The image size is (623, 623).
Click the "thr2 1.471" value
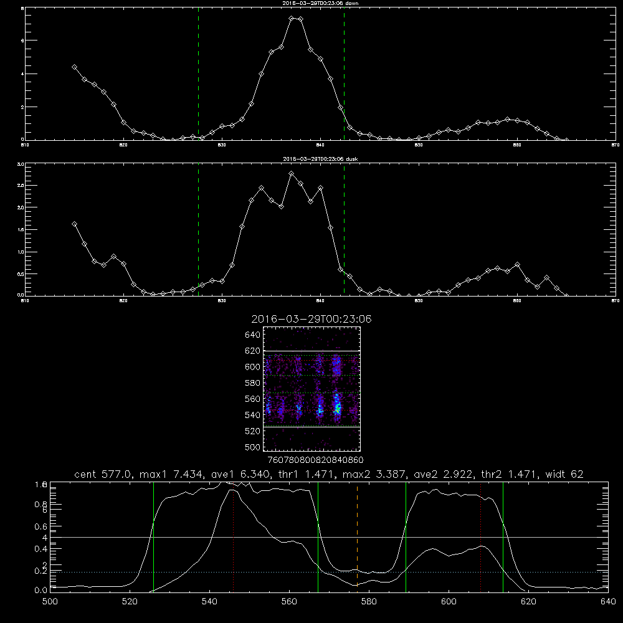coord(510,474)
